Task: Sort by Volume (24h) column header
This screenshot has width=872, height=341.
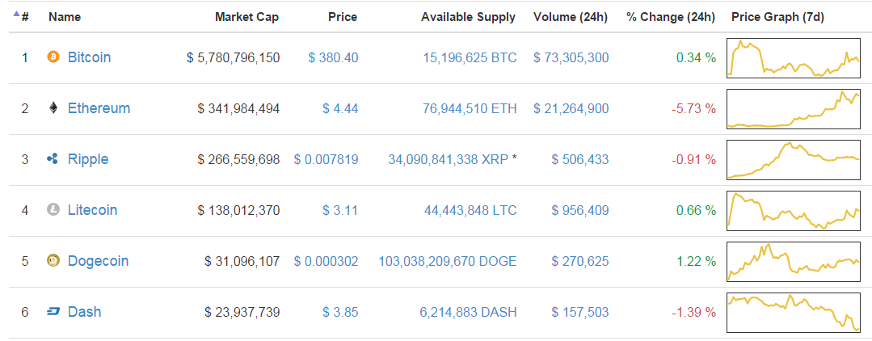Action: (571, 16)
